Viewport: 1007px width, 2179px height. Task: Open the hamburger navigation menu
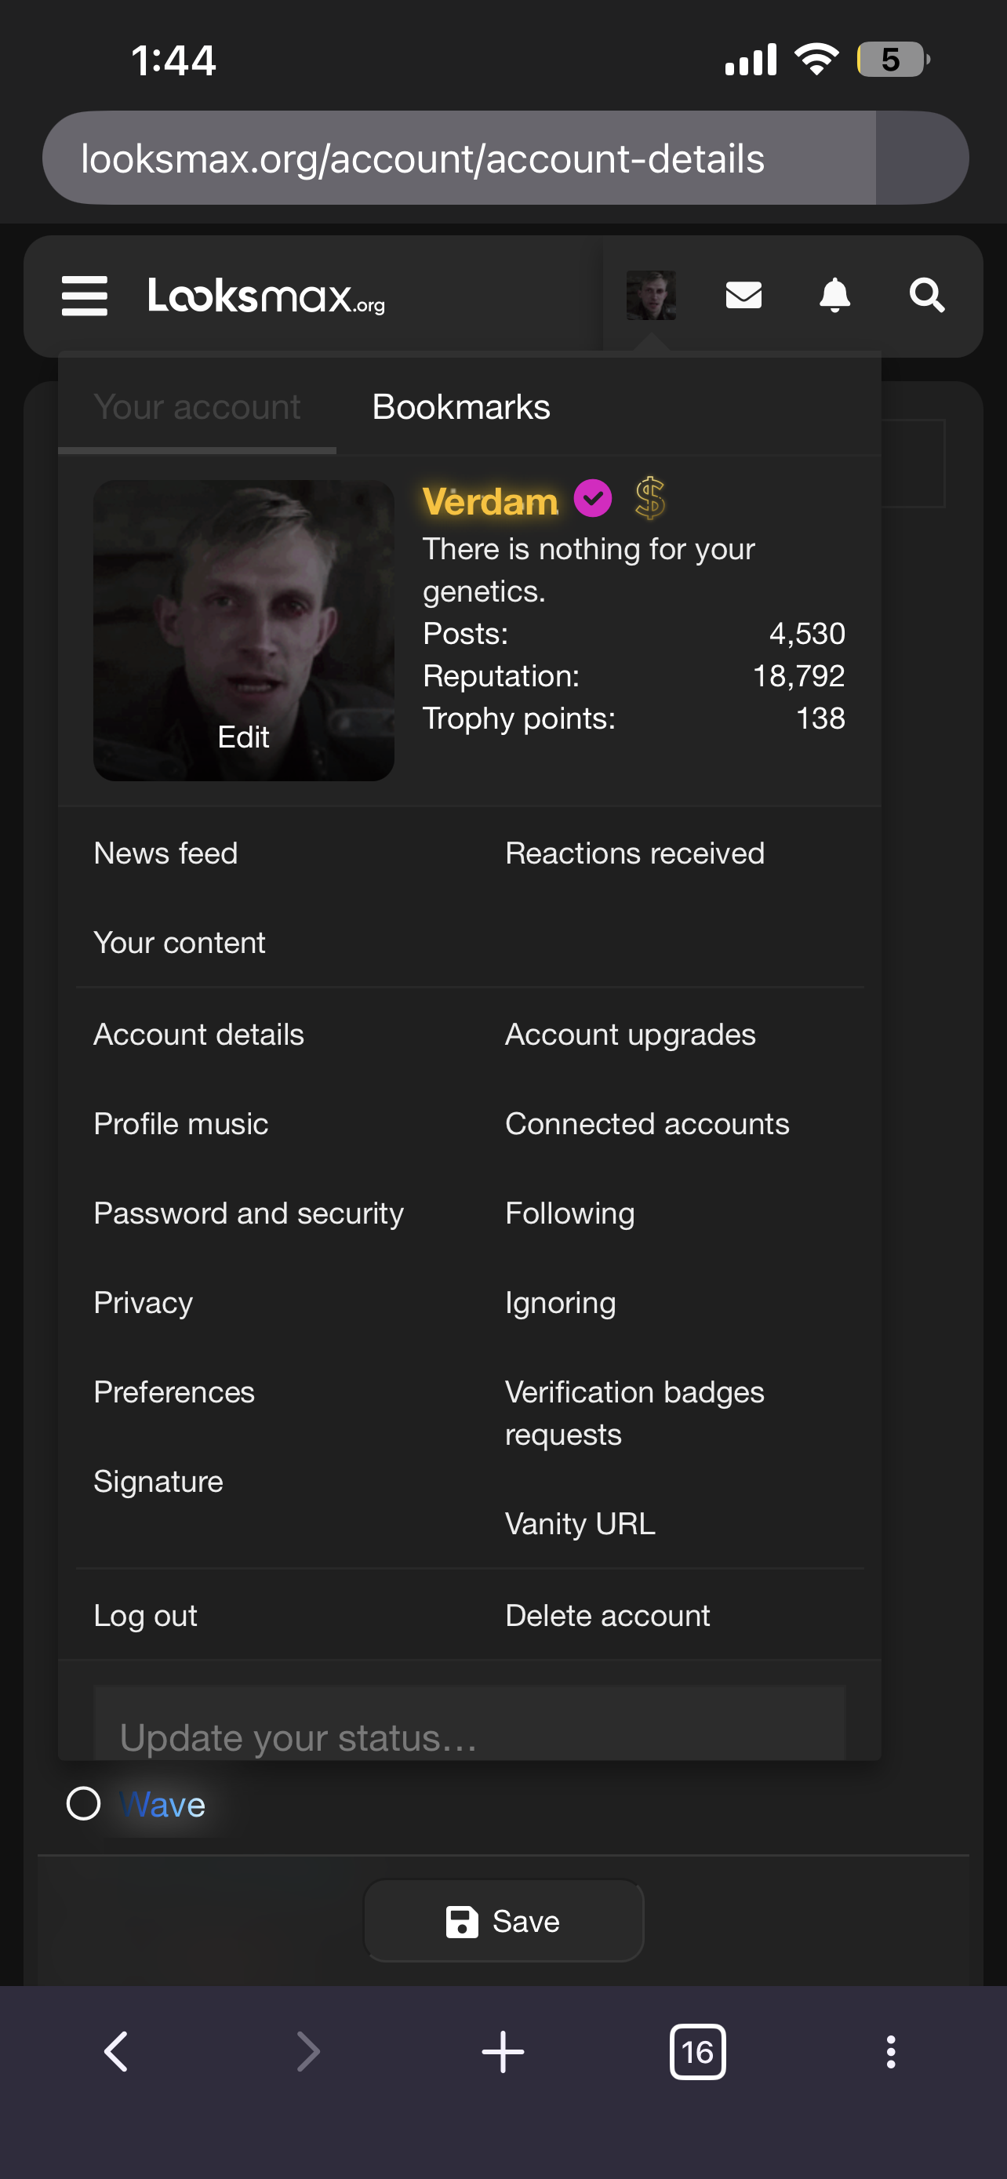point(85,296)
